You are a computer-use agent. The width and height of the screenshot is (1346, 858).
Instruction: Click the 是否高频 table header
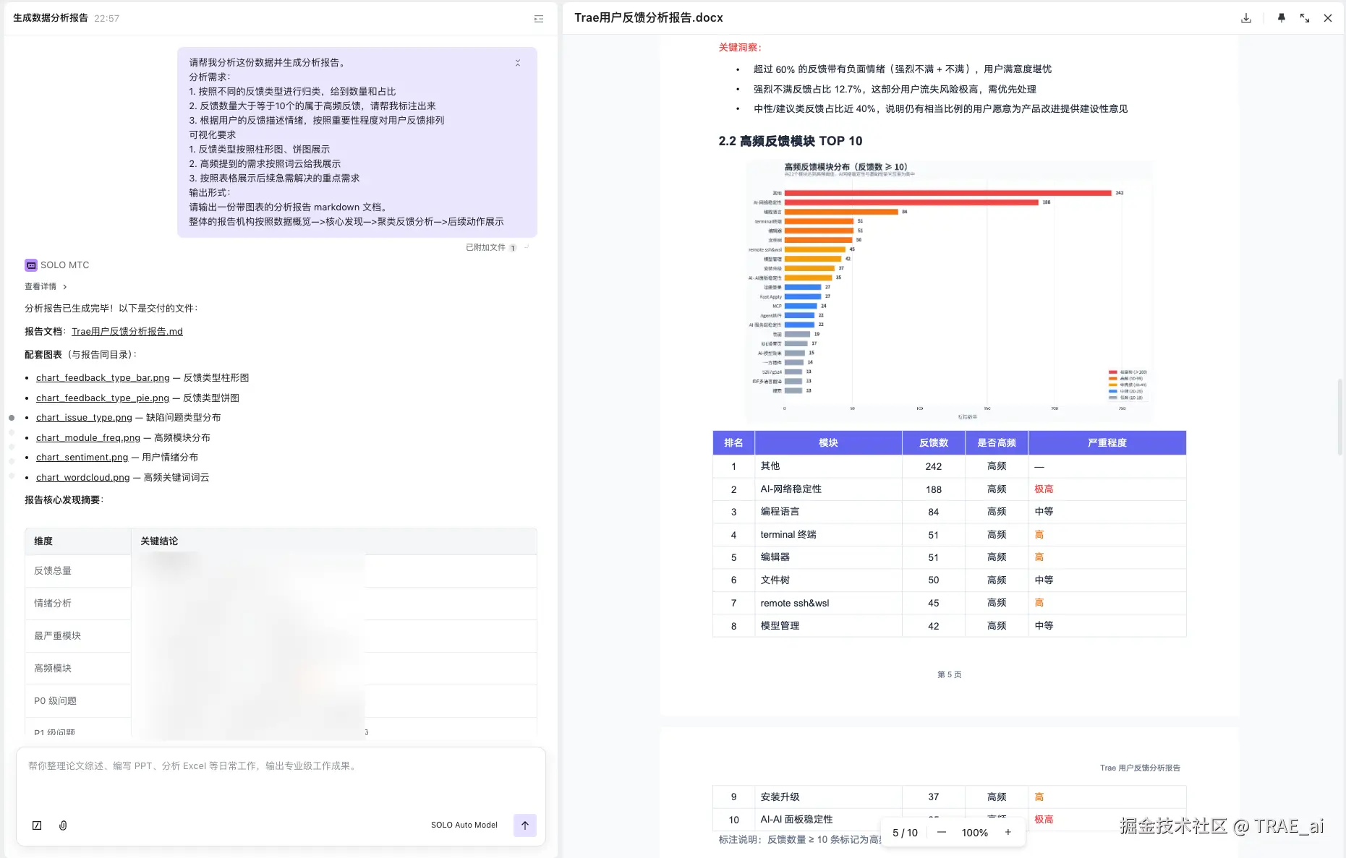997,443
